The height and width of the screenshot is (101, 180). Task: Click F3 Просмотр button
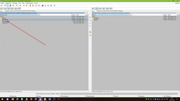point(13,96)
